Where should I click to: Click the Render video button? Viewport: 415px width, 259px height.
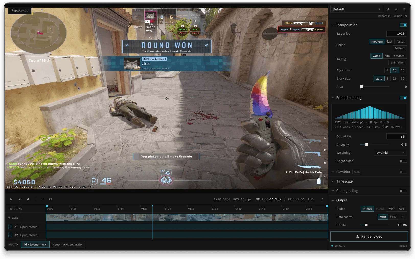(369, 236)
